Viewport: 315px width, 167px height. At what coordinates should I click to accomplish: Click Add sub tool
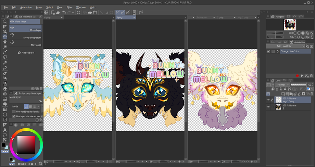26,53
